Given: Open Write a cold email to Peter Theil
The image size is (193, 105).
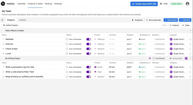Looking at the screenshot, I should point(20,72).
